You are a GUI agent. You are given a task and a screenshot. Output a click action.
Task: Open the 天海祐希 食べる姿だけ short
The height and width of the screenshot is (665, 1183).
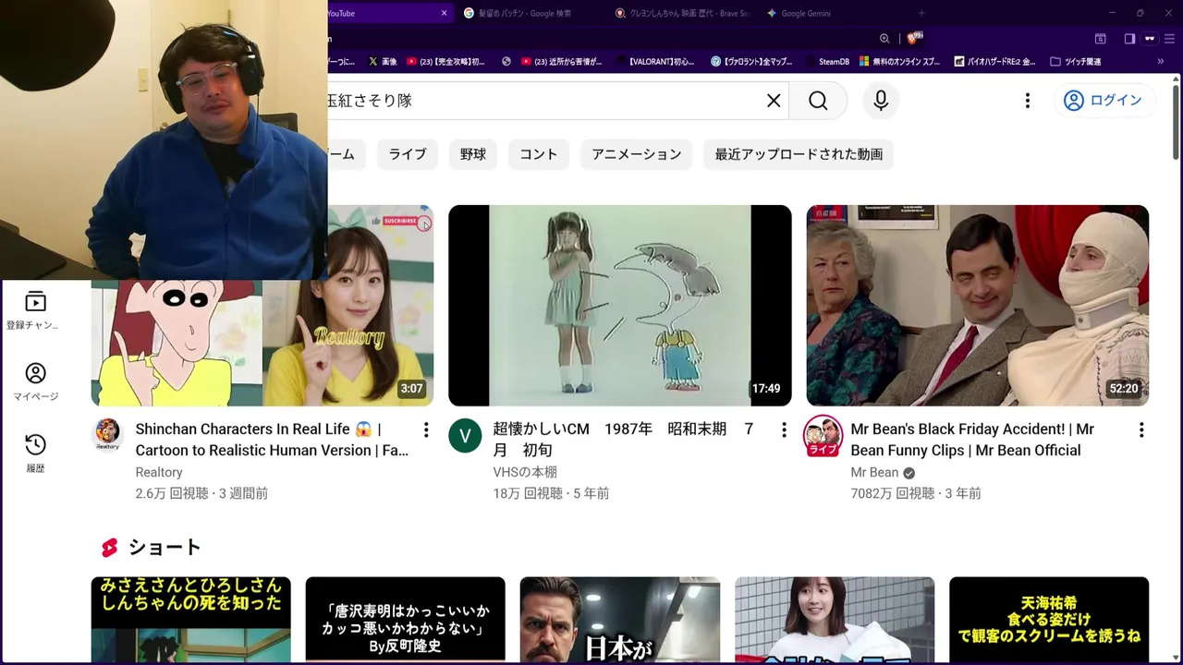(1049, 620)
